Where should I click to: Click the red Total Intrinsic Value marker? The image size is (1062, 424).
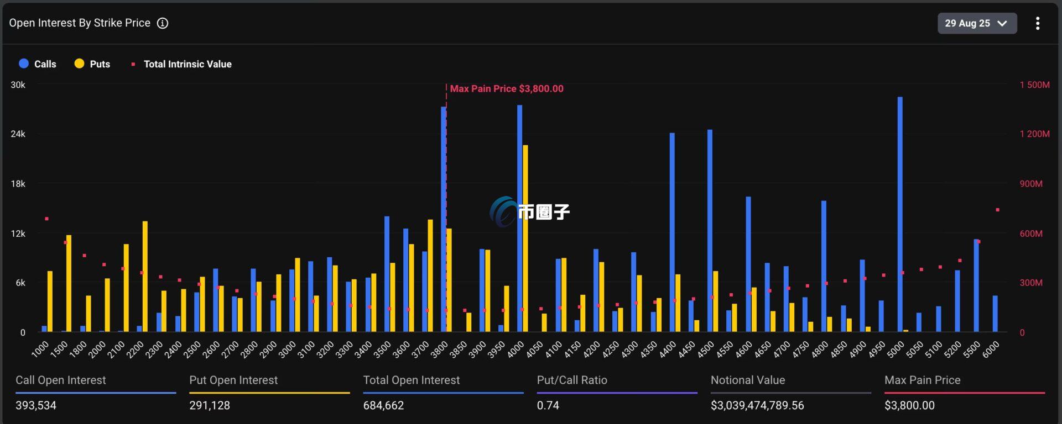[133, 64]
